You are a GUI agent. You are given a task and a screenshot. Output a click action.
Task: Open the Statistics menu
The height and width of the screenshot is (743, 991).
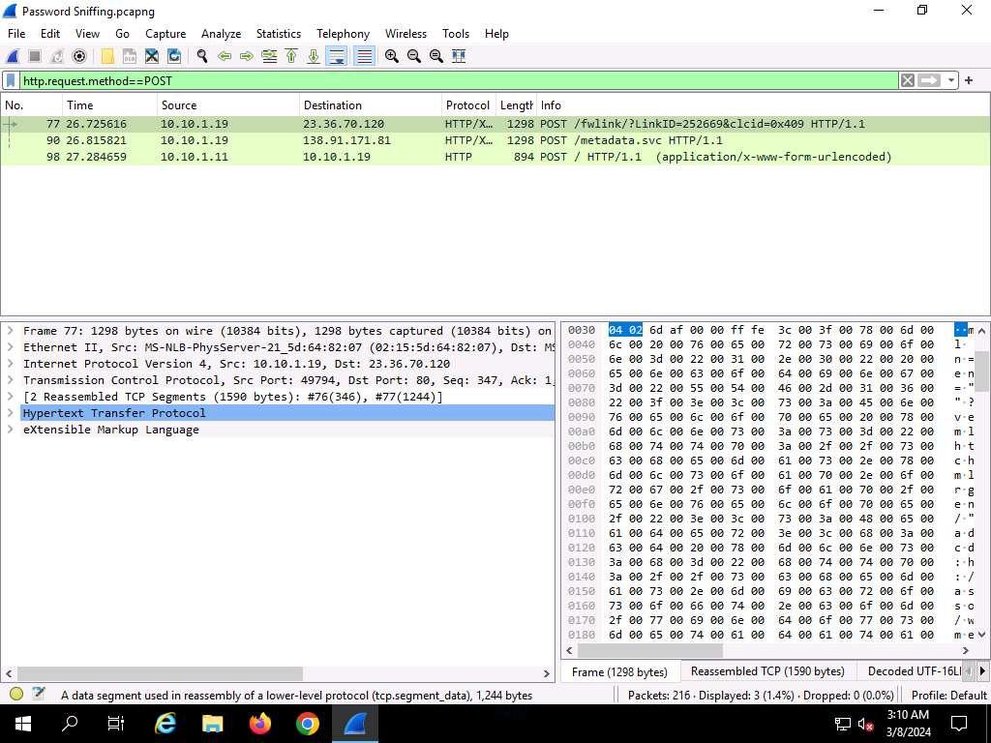click(x=278, y=33)
